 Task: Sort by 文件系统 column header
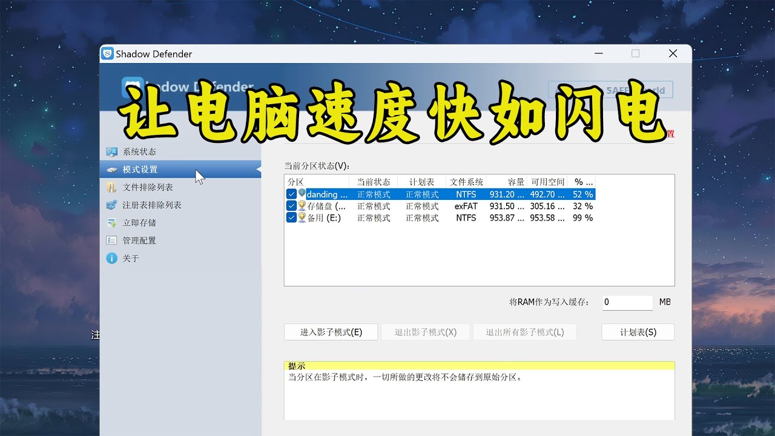(466, 182)
